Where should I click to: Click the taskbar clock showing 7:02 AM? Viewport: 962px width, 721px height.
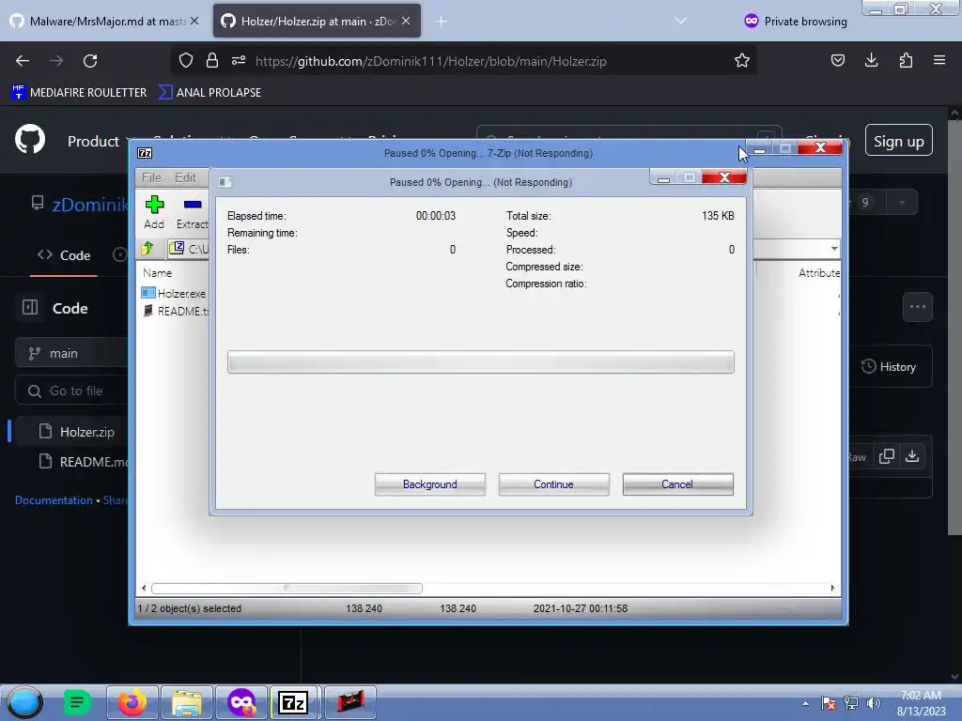pyautogui.click(x=921, y=703)
